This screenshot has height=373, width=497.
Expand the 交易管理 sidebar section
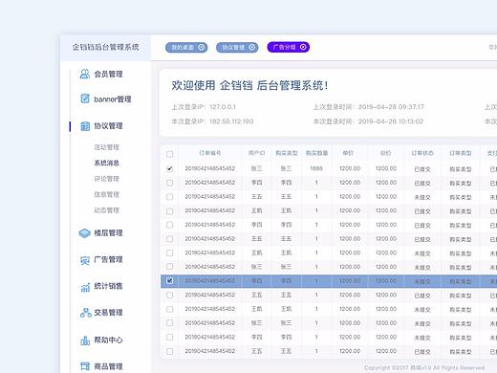[108, 313]
